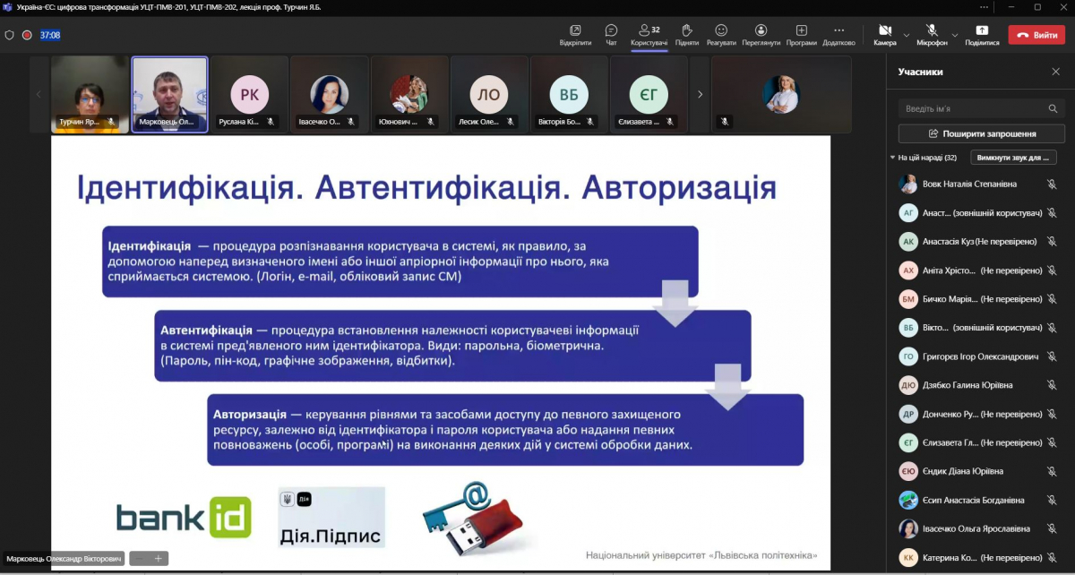Click the red Вийти button

pos(1036,34)
